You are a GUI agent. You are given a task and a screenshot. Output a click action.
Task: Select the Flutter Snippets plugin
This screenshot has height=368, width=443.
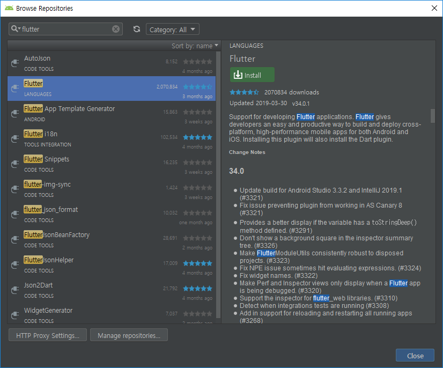112,164
